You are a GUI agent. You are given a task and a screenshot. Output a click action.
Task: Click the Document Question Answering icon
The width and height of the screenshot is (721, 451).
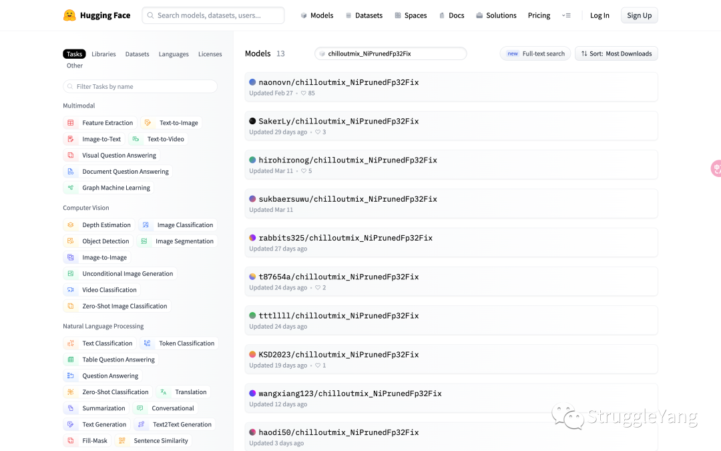coord(70,172)
